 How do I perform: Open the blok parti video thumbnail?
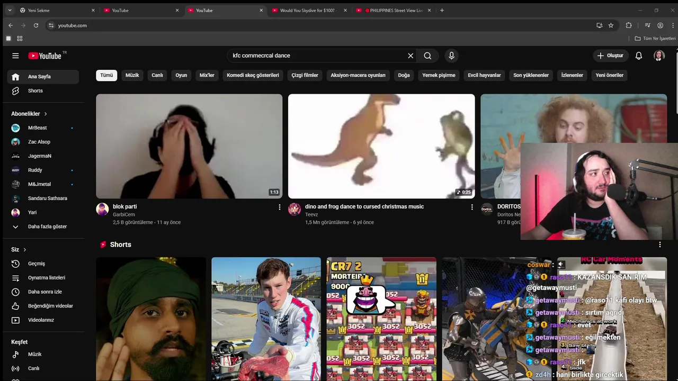189,146
